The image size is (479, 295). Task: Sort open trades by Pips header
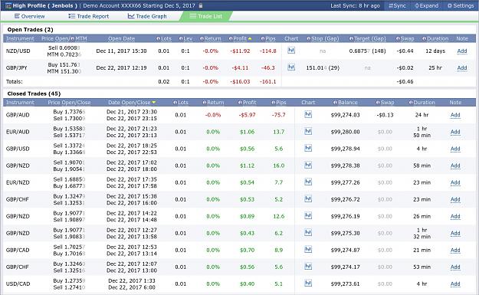coord(271,38)
